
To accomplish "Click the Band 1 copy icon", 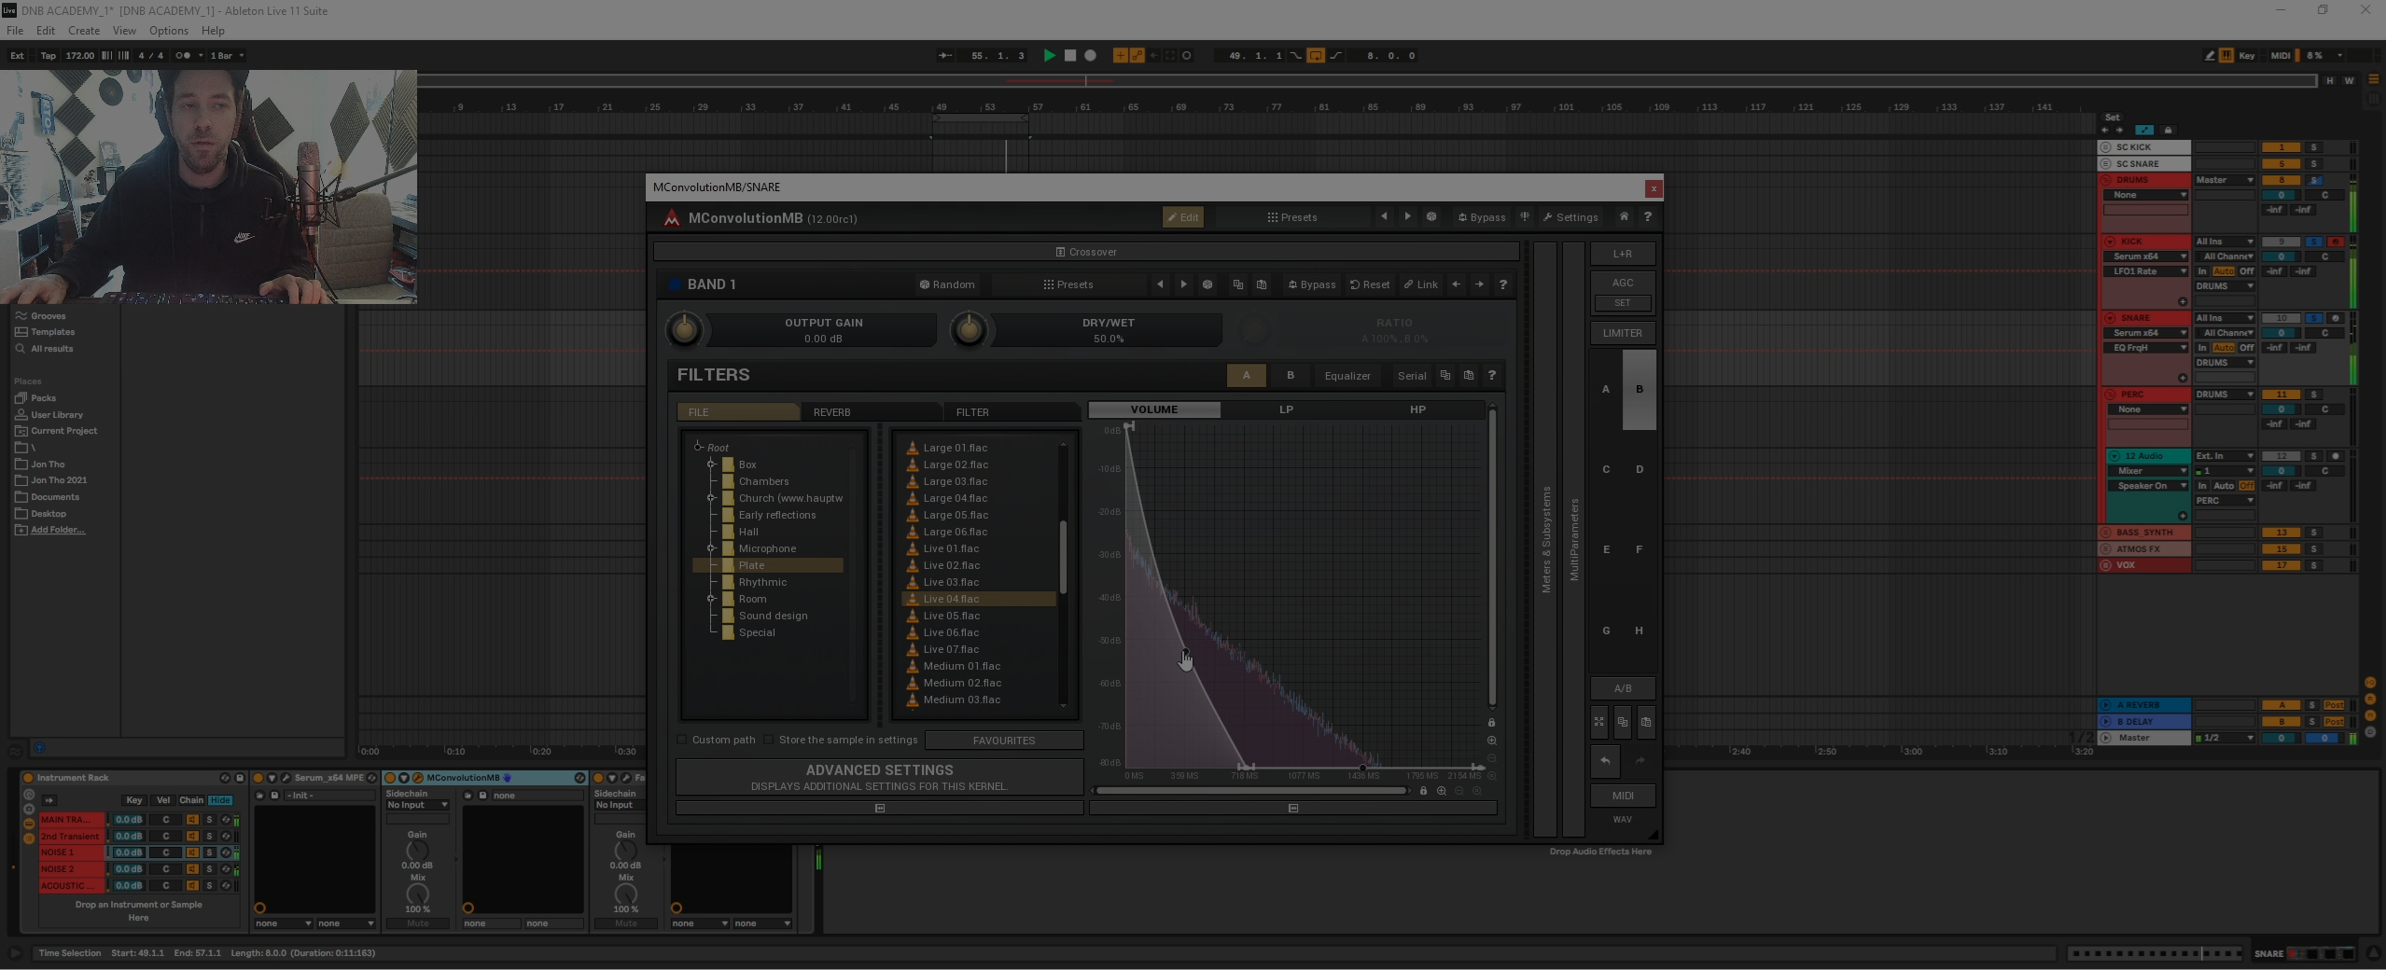I will click(x=1238, y=284).
